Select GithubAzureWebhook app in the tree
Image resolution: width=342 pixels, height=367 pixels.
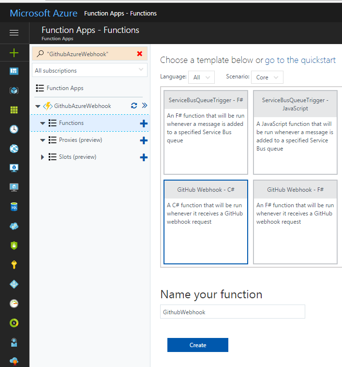[x=83, y=106]
